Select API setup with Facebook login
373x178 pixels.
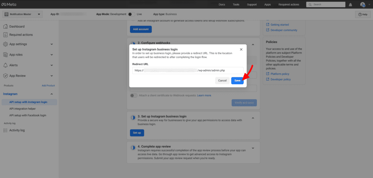coord(28,116)
